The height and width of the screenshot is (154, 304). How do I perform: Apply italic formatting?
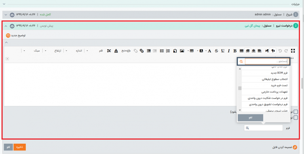click(x=229, y=51)
